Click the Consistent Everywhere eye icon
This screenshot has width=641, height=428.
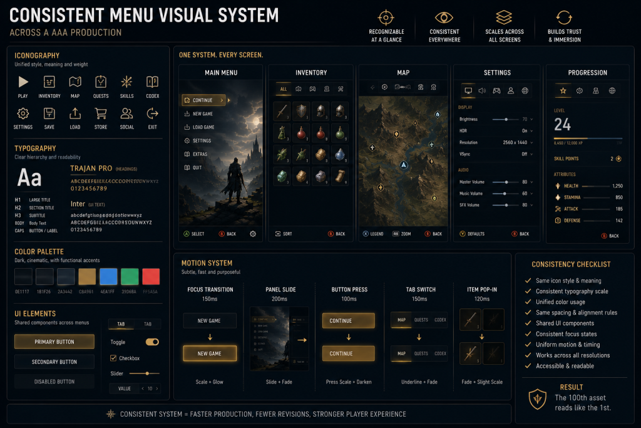tap(444, 18)
